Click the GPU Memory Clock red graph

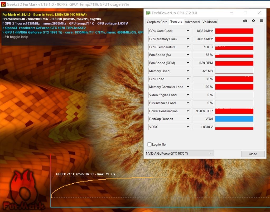234,39
